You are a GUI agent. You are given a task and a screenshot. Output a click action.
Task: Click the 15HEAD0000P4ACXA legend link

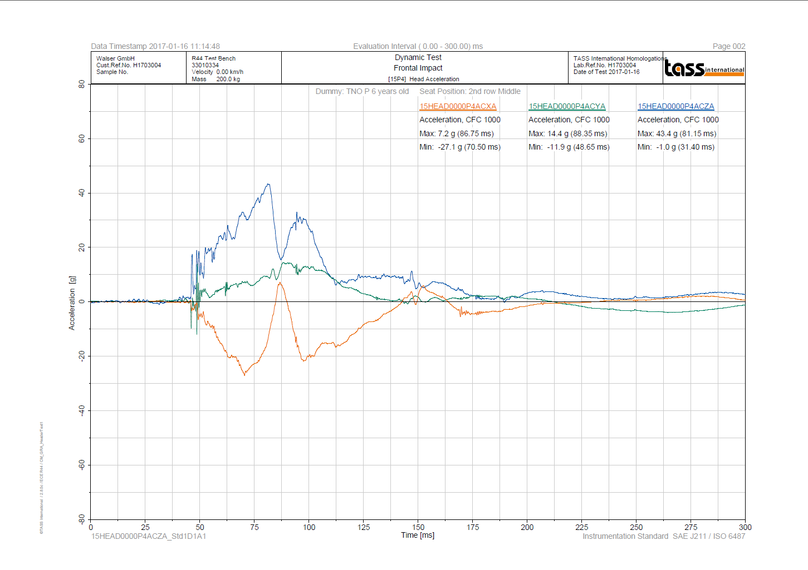[x=458, y=106]
